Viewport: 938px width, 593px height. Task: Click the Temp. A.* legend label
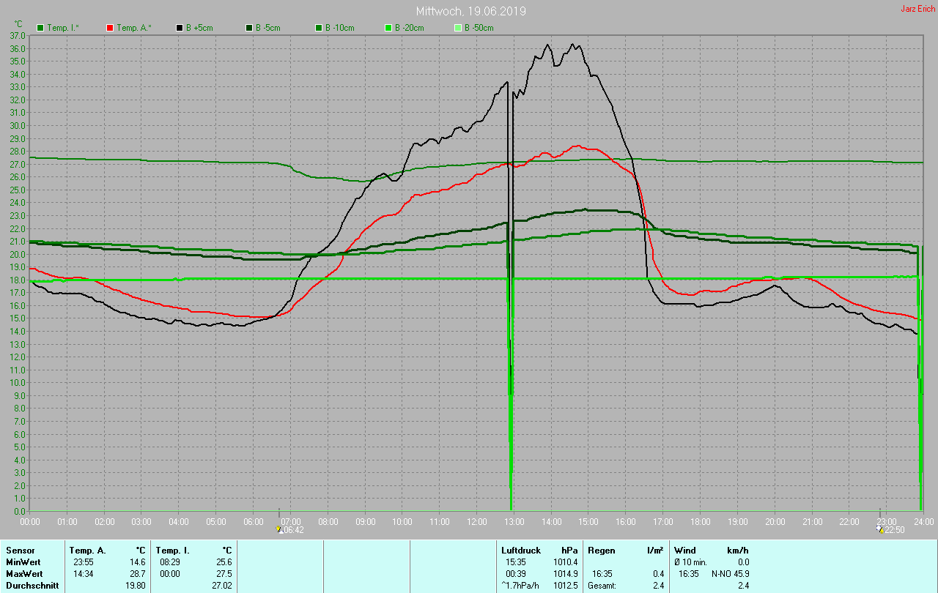coord(133,28)
